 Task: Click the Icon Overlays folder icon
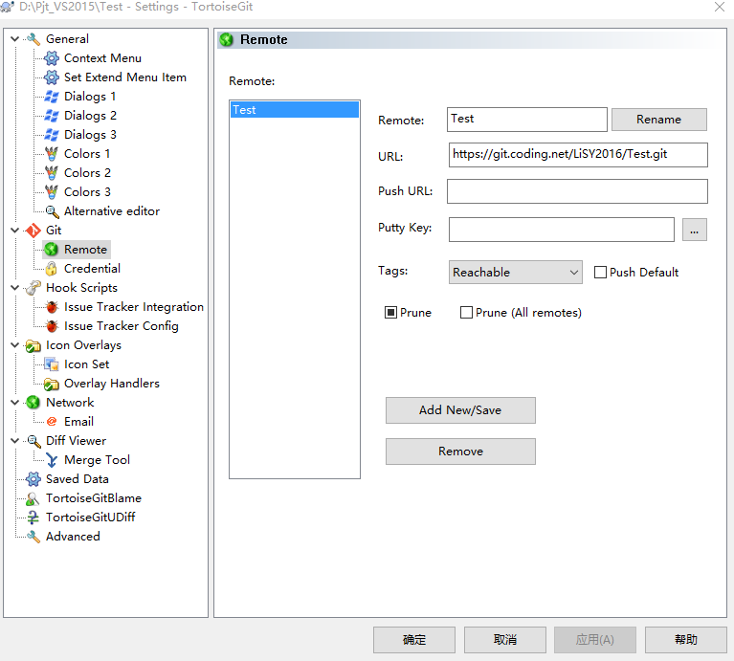tap(33, 345)
